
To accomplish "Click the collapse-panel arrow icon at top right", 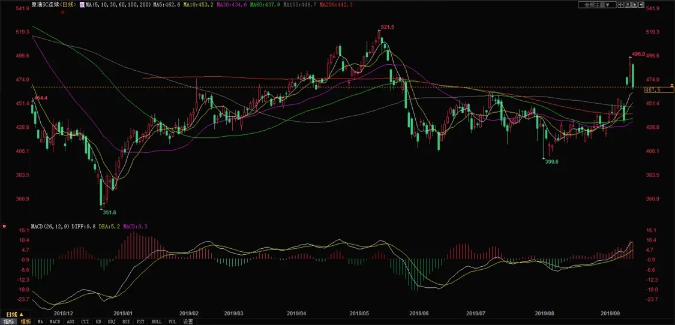I will tap(641, 5).
